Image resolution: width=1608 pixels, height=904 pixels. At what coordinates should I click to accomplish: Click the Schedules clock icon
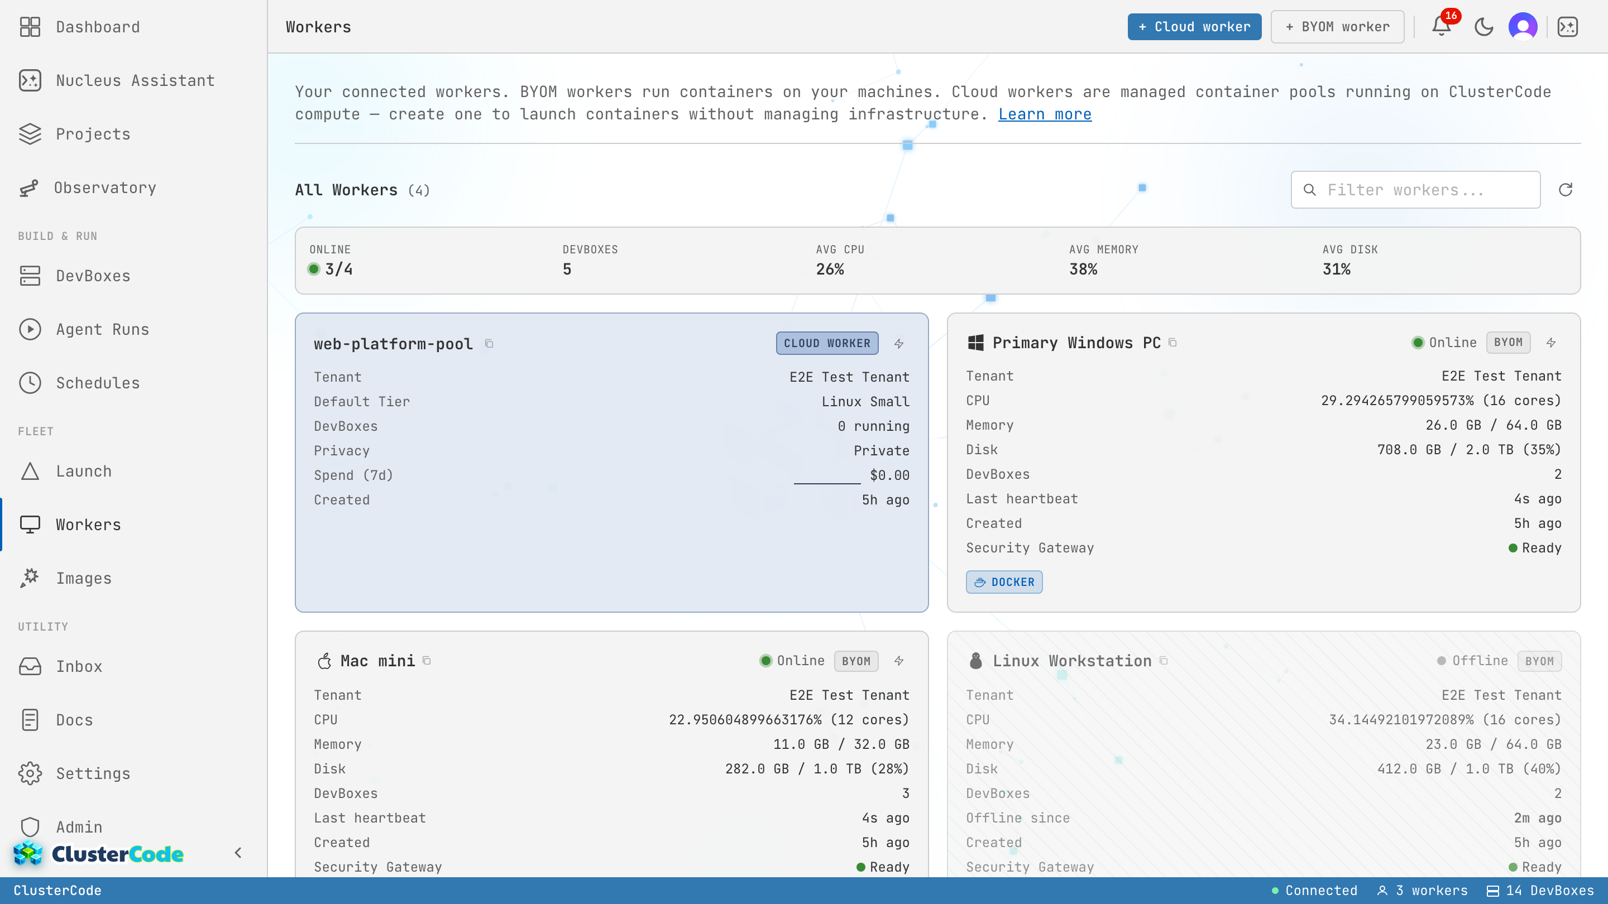point(30,383)
